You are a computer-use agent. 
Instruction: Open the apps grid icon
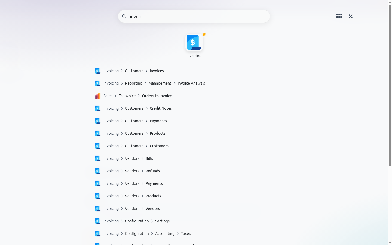tap(339, 16)
